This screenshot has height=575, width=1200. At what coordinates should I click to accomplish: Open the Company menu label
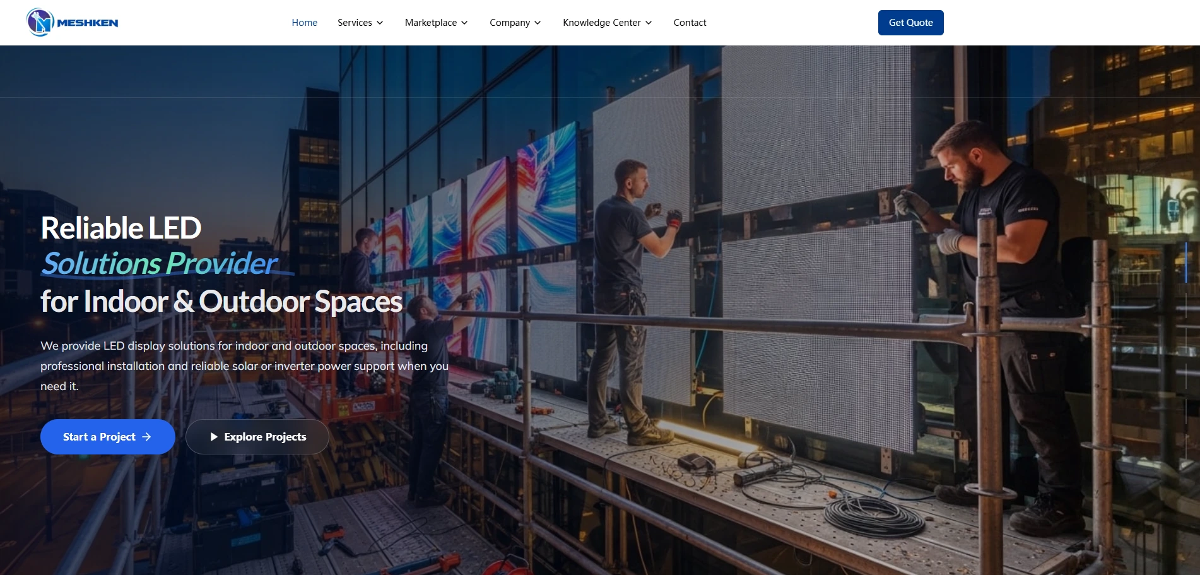click(x=510, y=23)
